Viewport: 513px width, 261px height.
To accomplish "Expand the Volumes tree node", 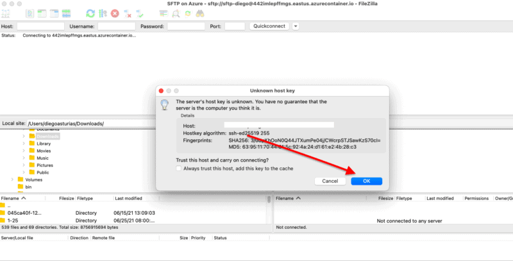I will pyautogui.click(x=12, y=179).
